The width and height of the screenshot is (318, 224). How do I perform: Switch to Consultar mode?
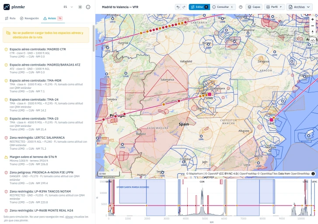coord(223,7)
